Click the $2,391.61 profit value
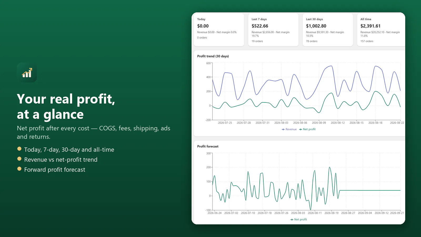Viewport: 421px width, 237px height. click(x=370, y=26)
